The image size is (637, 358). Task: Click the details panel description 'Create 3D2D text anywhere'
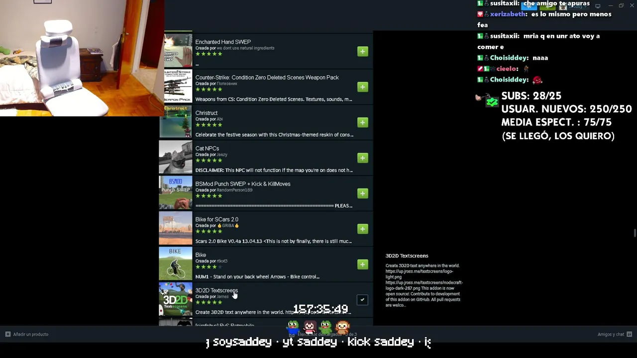point(424,285)
